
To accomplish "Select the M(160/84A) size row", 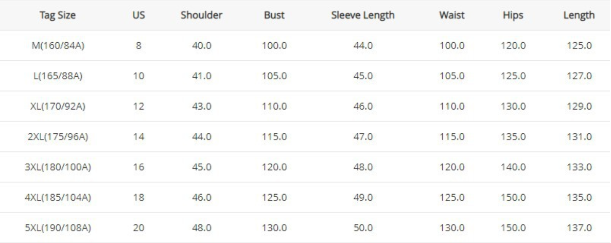I will tap(58, 46).
